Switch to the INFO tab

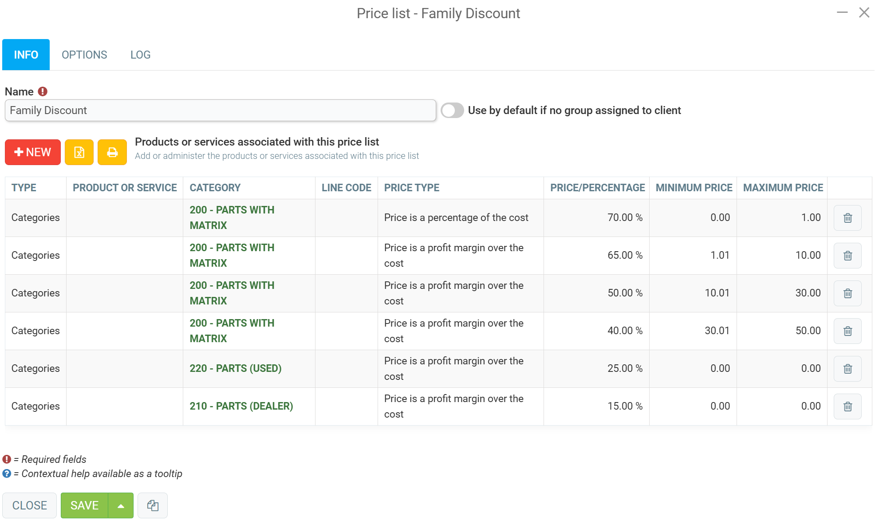[26, 55]
